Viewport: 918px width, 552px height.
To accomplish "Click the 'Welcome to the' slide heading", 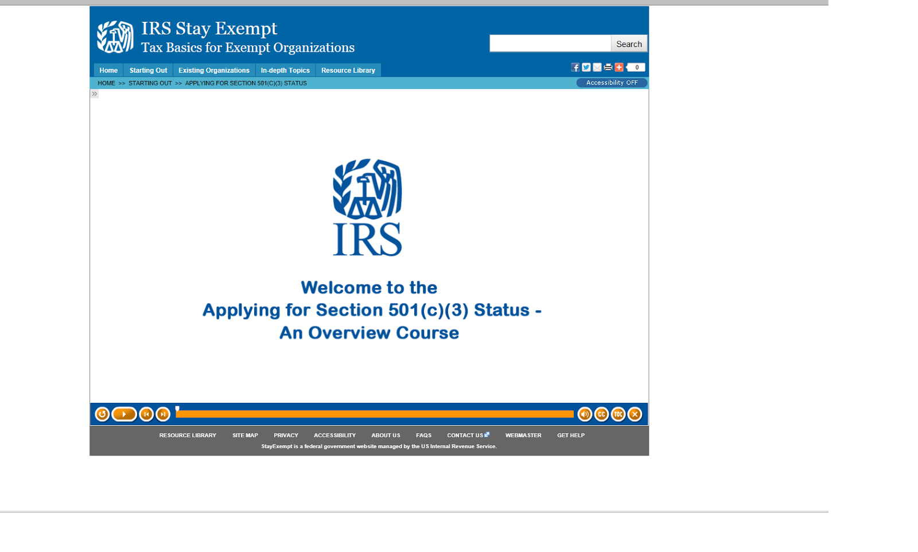I will click(x=369, y=287).
